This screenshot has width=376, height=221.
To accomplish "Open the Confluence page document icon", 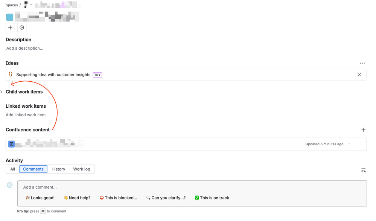I will point(11,144).
